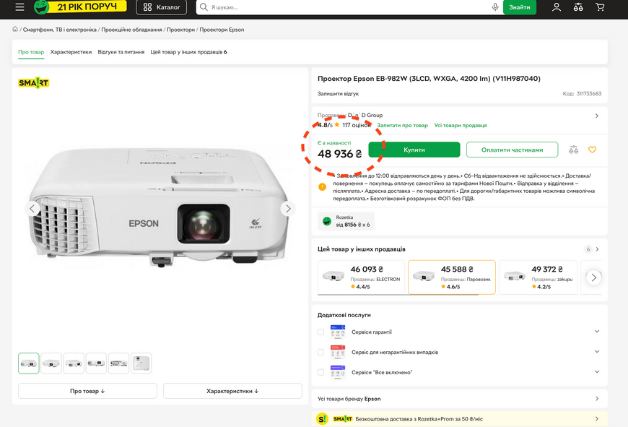Expand 'Сервіси "Все включено"' chevron

(597, 372)
